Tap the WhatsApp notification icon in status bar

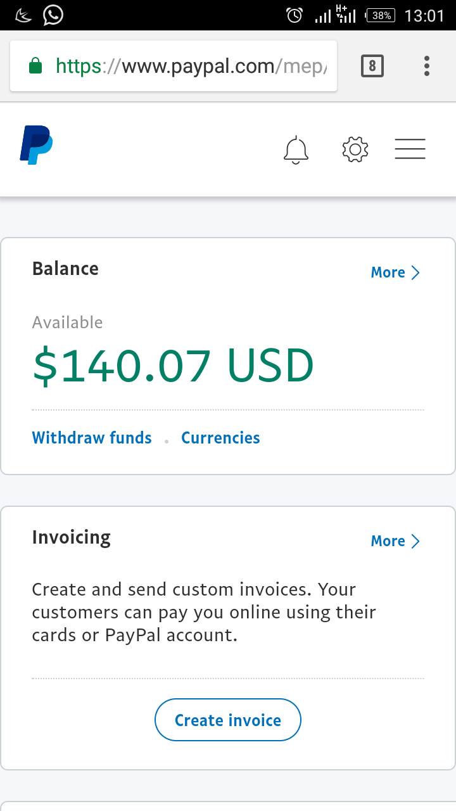tap(53, 15)
